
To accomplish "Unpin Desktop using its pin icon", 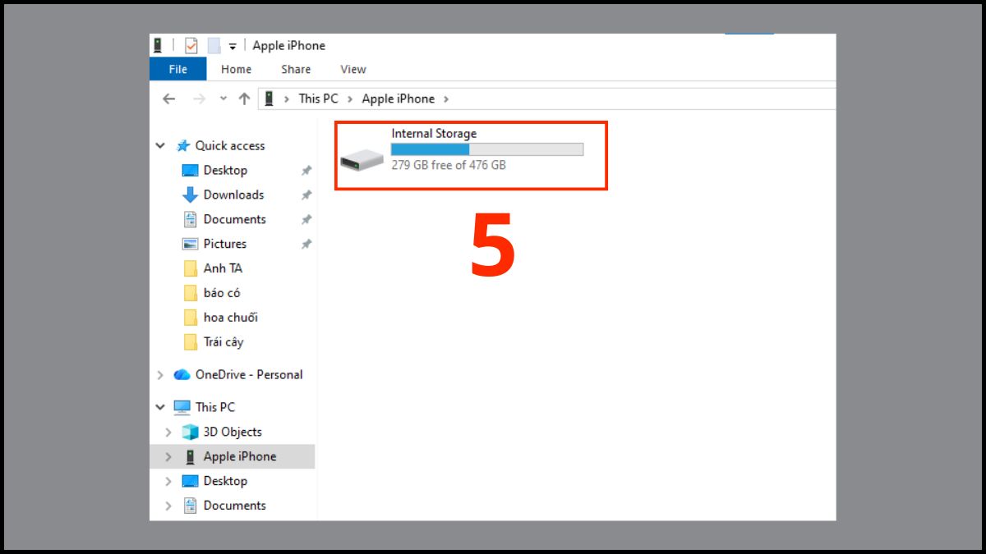I will 306,171.
